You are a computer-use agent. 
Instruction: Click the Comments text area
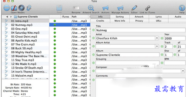[140, 87]
